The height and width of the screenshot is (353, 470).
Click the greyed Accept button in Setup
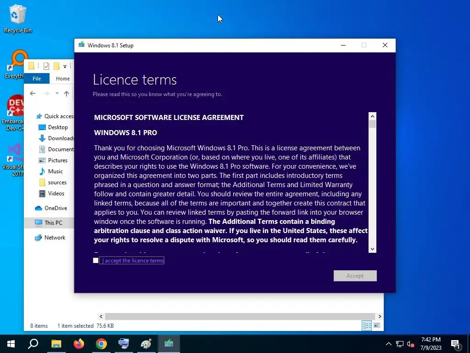[355, 276]
